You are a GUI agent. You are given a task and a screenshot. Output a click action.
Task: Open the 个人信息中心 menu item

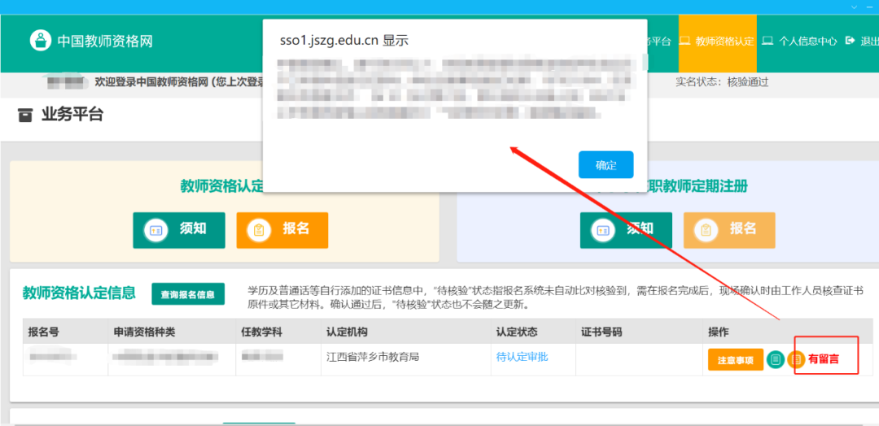807,41
